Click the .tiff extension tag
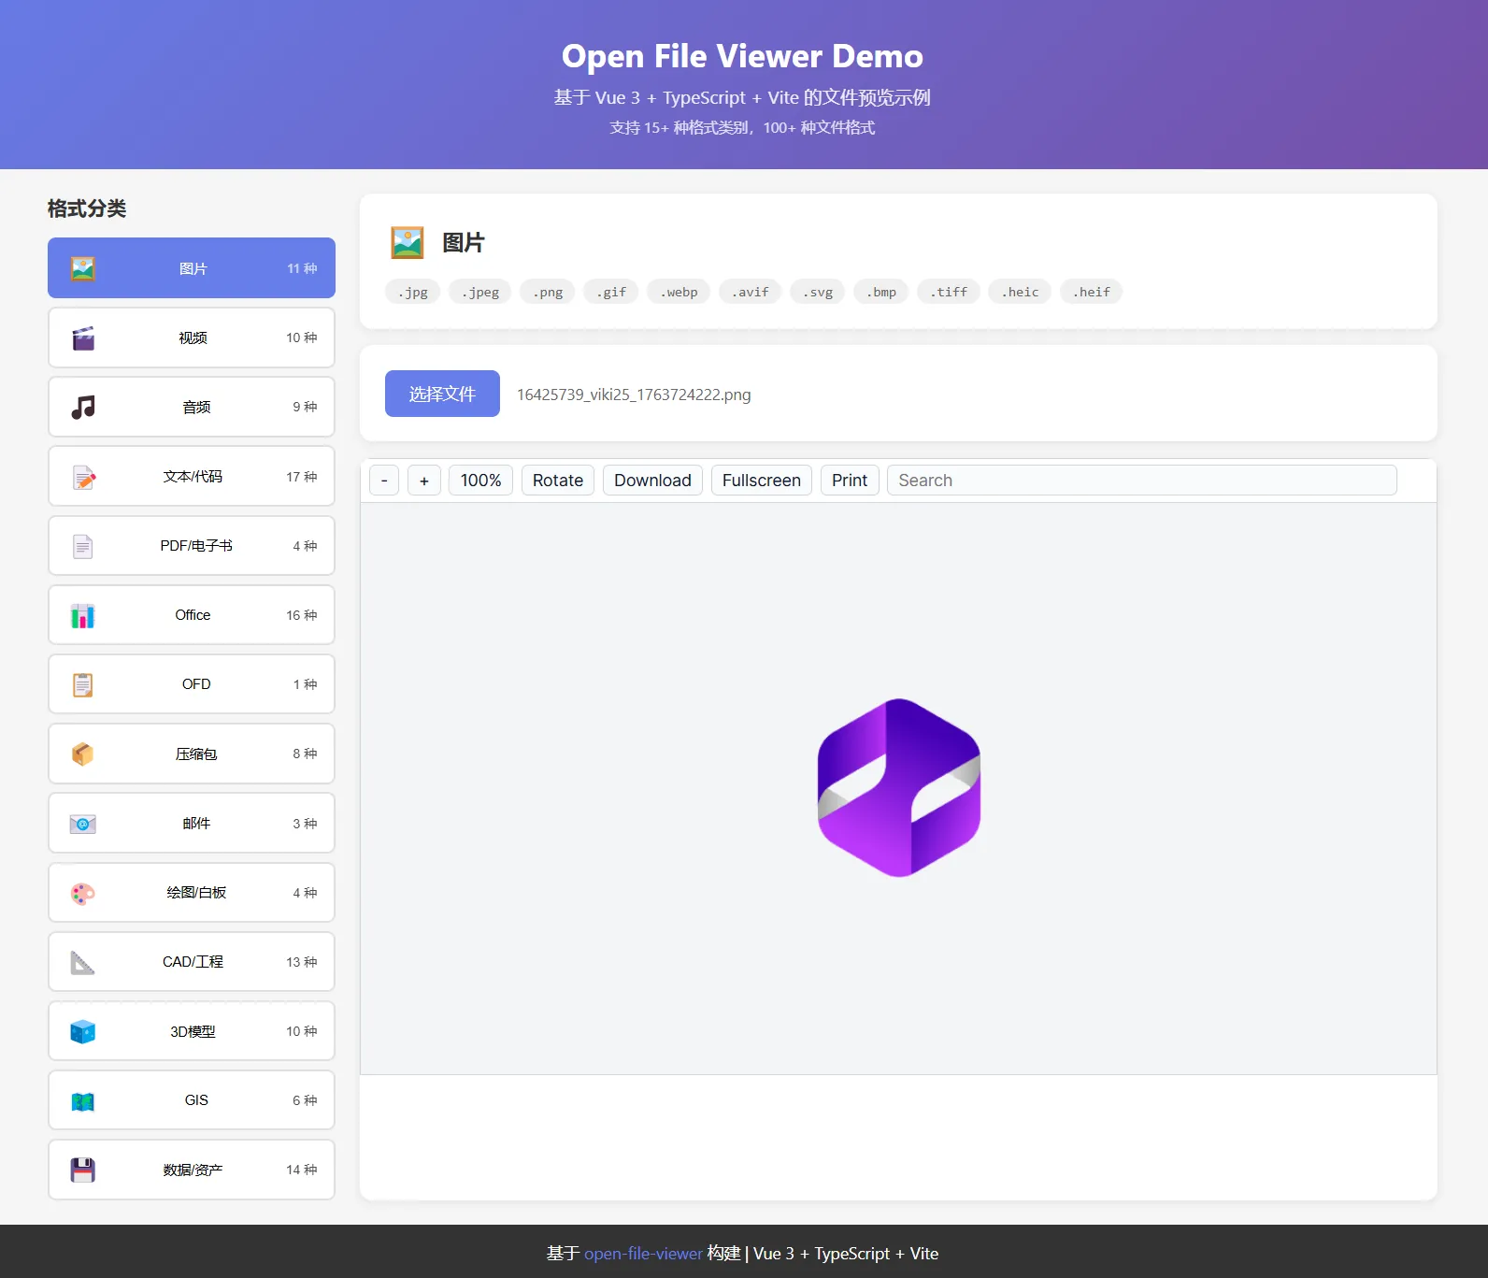Screen dimensions: 1488x1278 point(949,292)
